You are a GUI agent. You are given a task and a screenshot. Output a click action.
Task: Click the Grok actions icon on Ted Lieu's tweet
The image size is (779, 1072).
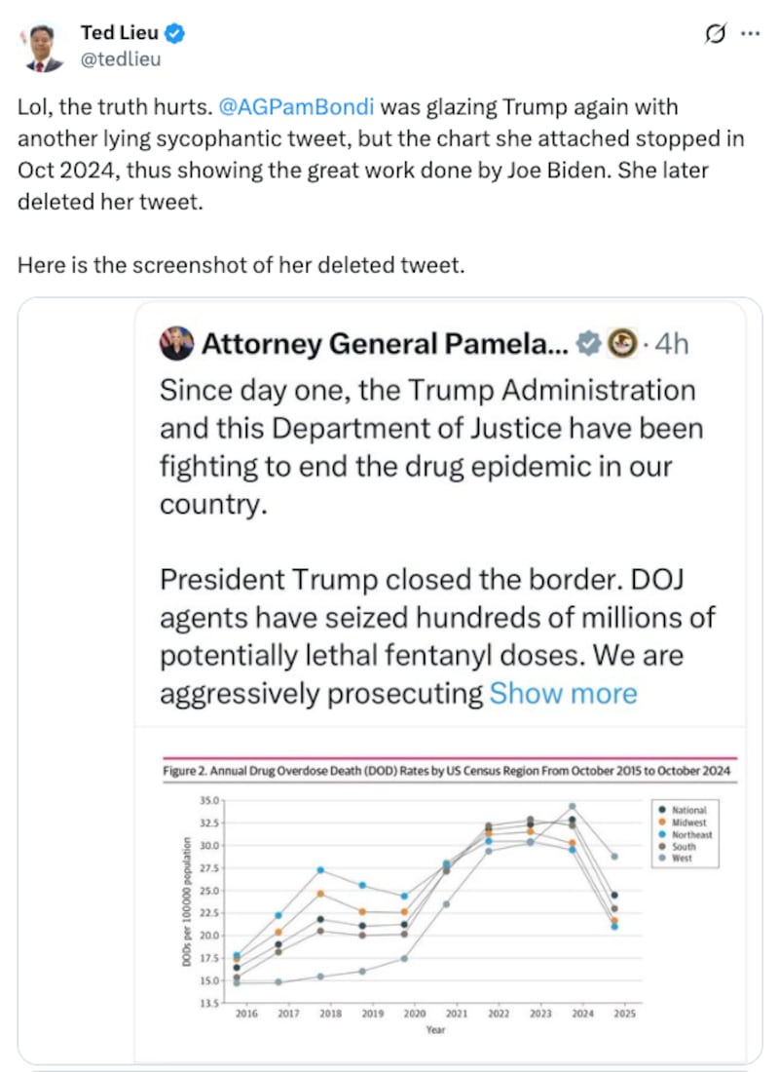pyautogui.click(x=716, y=33)
